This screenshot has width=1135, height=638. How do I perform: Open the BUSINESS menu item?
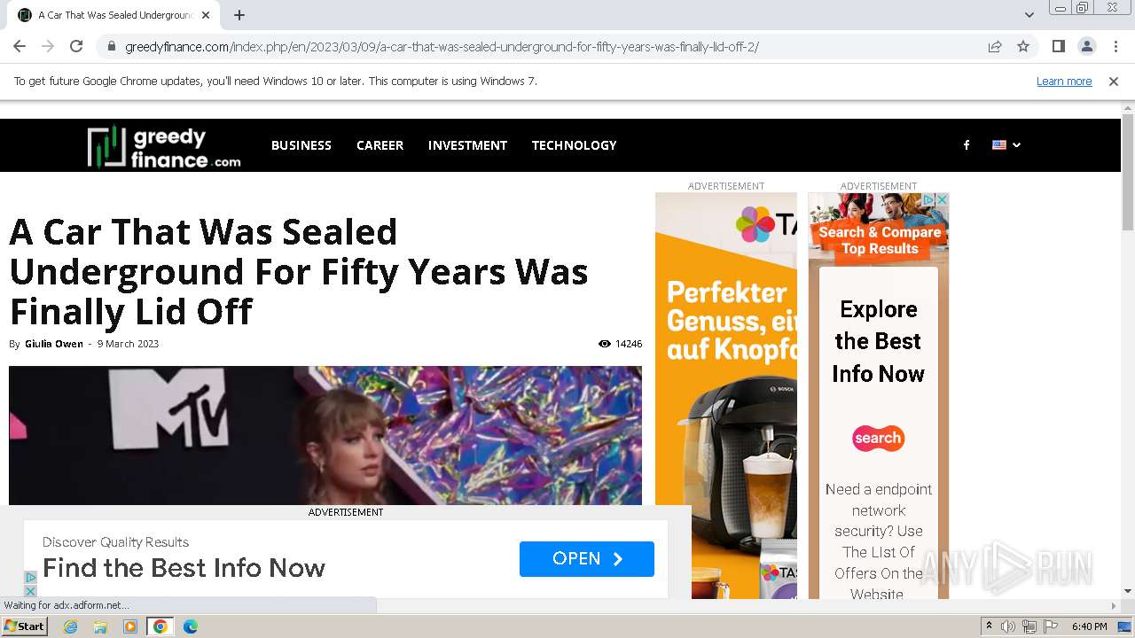(x=301, y=145)
